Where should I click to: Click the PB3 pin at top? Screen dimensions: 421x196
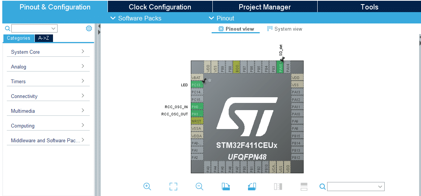point(273,67)
